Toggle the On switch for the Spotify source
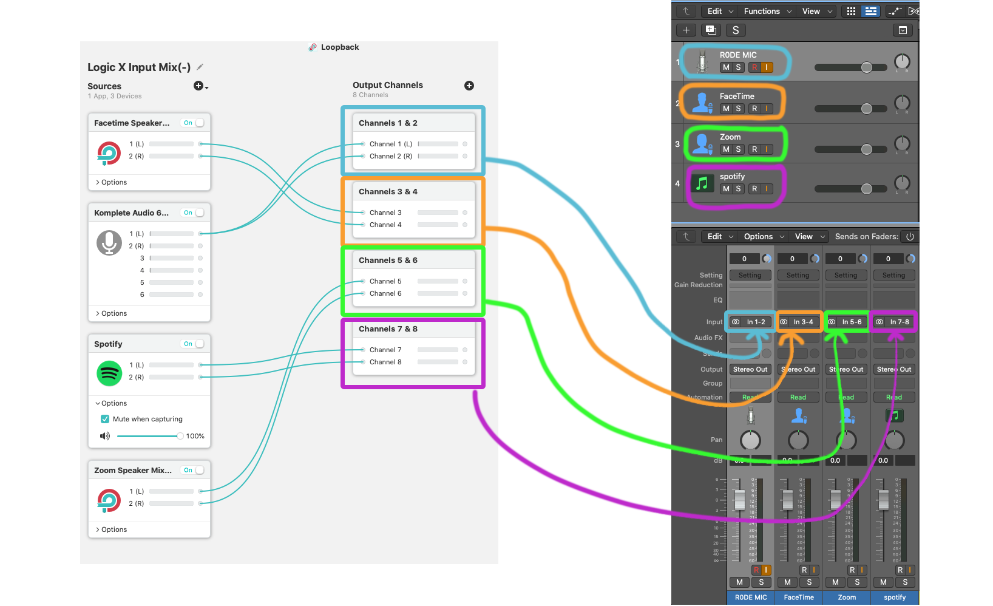Image resolution: width=993 pixels, height=606 pixels. pos(192,344)
